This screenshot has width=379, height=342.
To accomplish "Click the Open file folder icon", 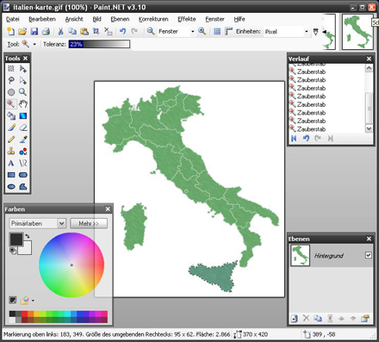I will (x=22, y=31).
